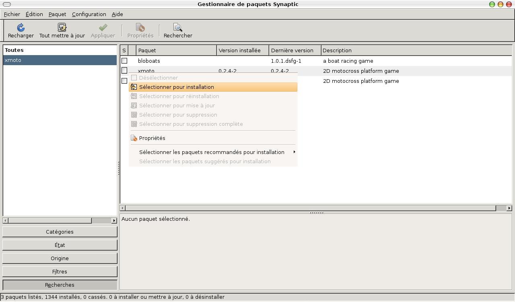Close the Synaptic window with red button
Screen dimensions: 515x302
509,4
